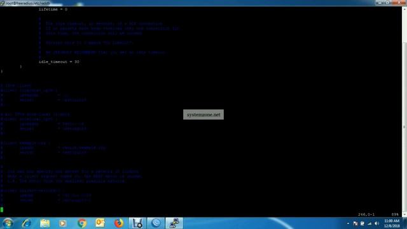Viewport: 407px width, 229px height.
Task: Maximize or restore the PuTTY window
Action: click(387, 3)
